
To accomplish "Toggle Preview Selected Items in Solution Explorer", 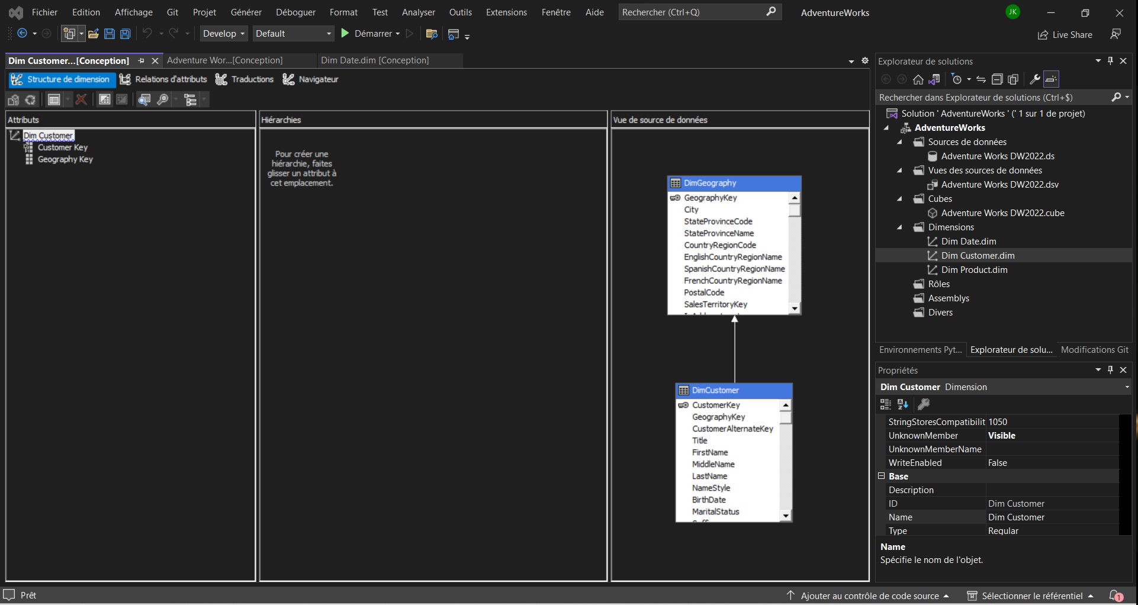I will coord(1051,79).
